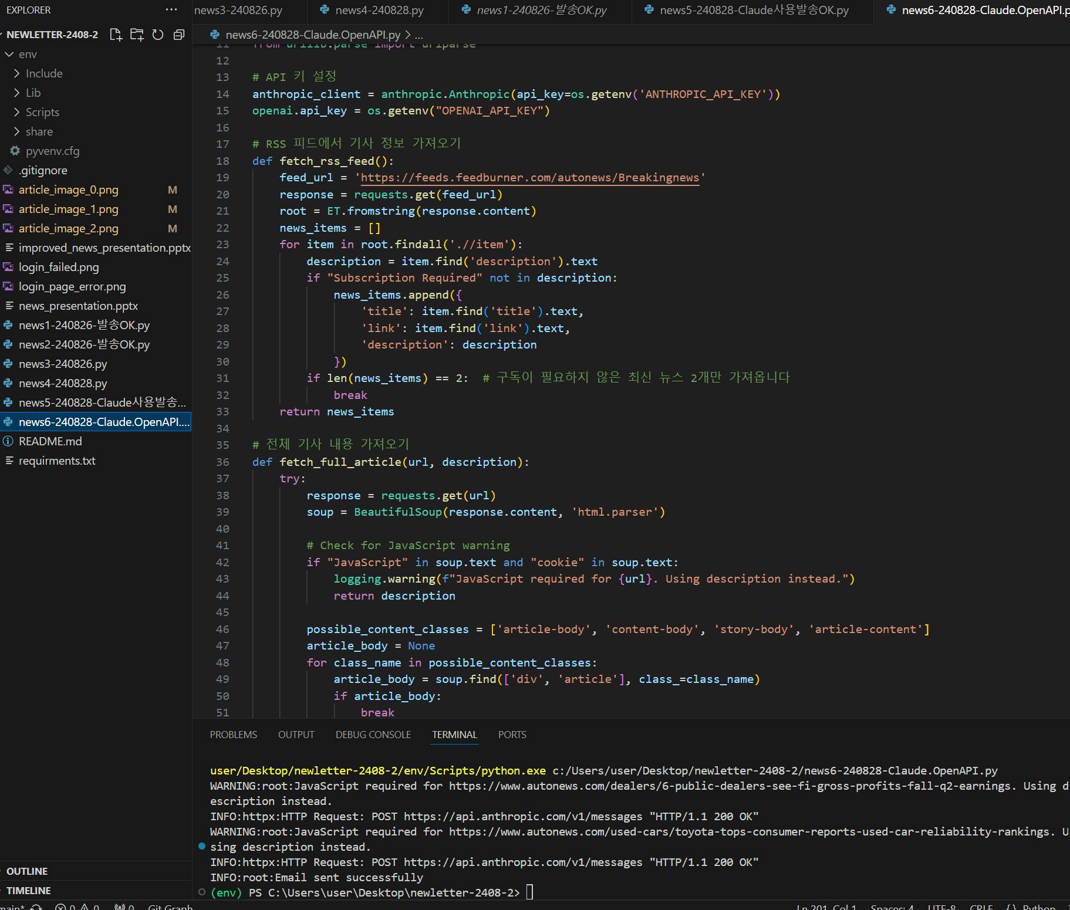Image resolution: width=1070 pixels, height=910 pixels.
Task: Click the env/Scripts/python.exe path in terminal
Action: click(378, 770)
